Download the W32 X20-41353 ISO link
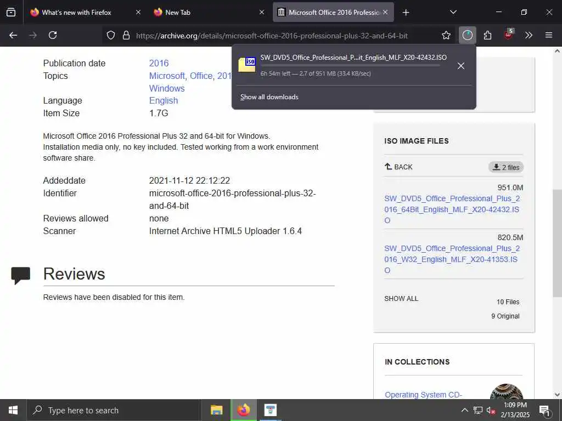Viewport: 562px width, 421px height. click(452, 259)
